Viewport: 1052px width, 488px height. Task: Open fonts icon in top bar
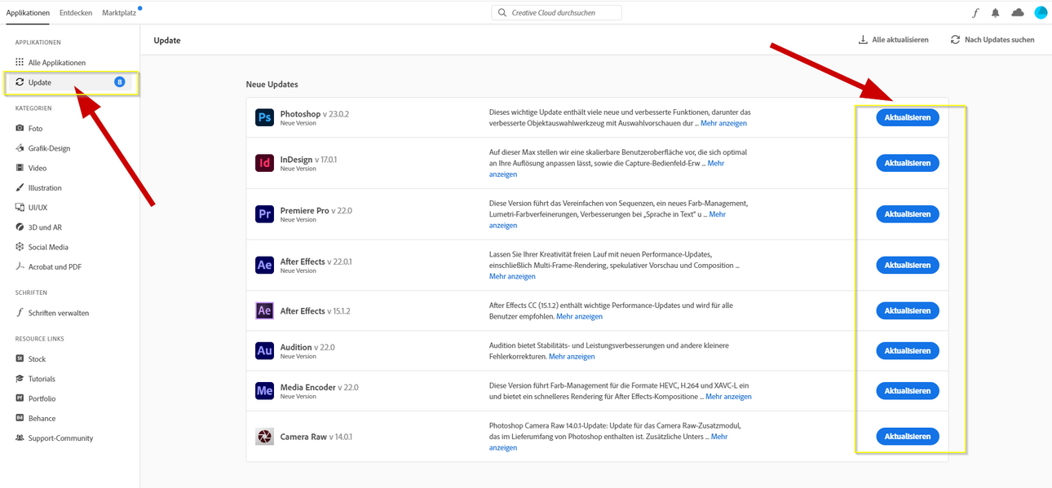[975, 13]
